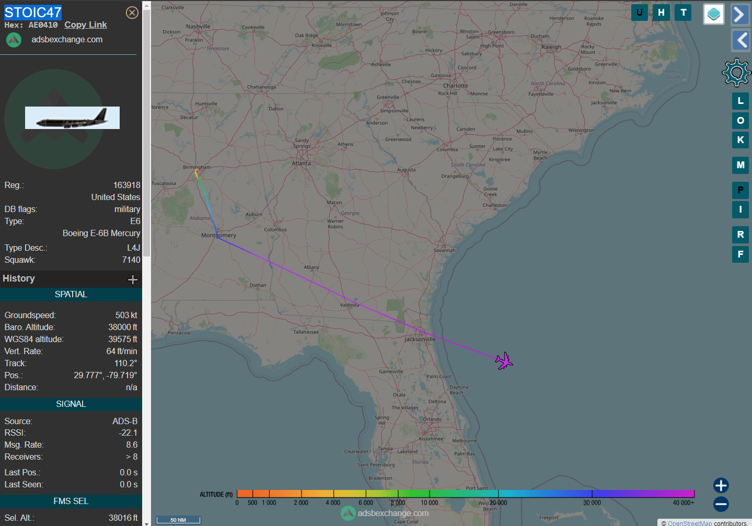Select the STOIC47 callsign title
This screenshot has width=752, height=526.
pyautogui.click(x=33, y=13)
